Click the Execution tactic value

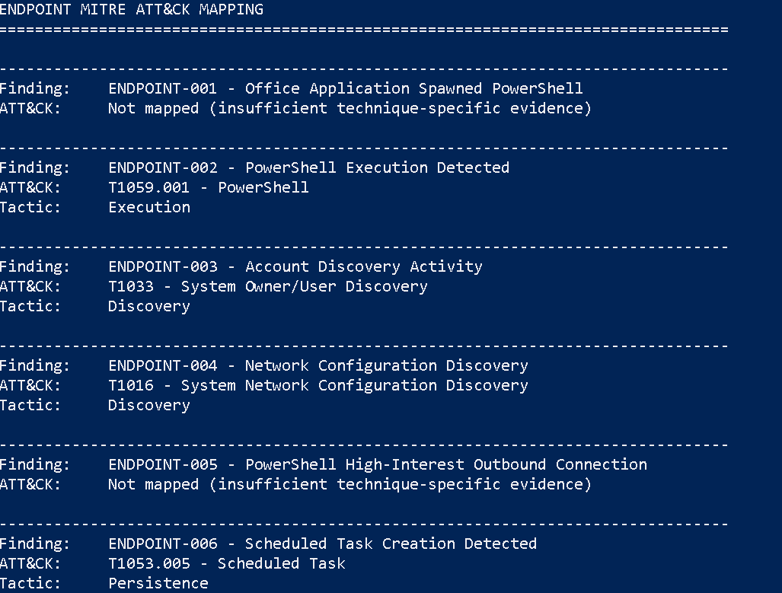(x=149, y=208)
